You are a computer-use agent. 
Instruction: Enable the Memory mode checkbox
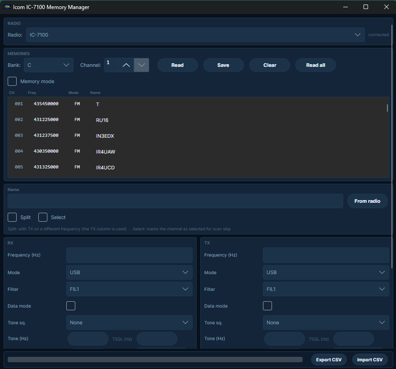pyautogui.click(x=12, y=81)
